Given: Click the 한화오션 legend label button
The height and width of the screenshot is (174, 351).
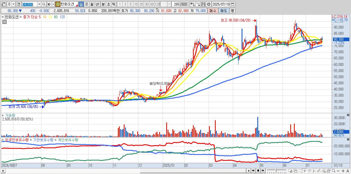Looking at the screenshot, I should click(12, 17).
